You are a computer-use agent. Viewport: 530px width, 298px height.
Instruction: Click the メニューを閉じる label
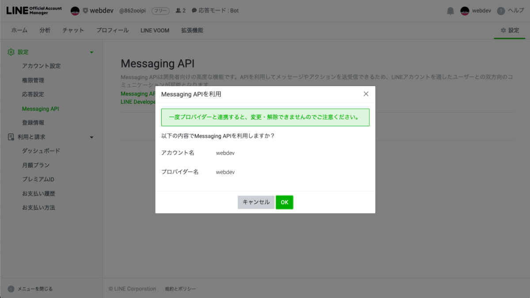click(35, 289)
